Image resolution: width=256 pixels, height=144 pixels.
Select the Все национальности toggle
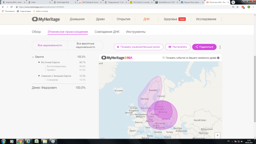50,45
